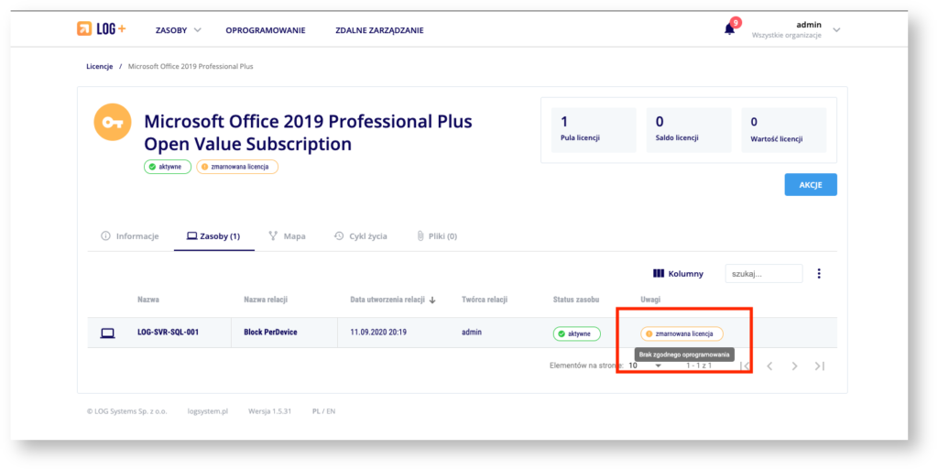Click the header 'aktywne' status badge
The height and width of the screenshot is (470, 938).
(x=168, y=167)
